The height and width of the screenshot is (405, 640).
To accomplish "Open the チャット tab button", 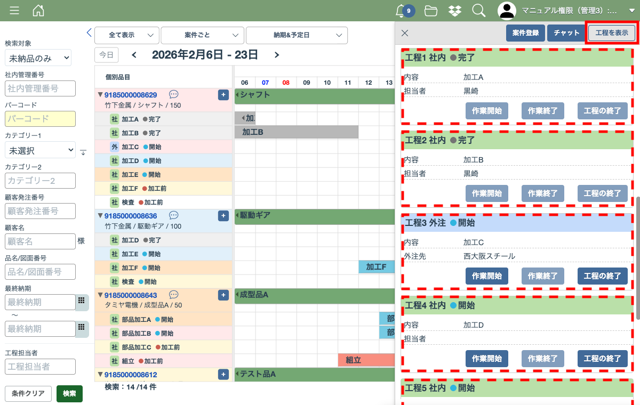I will pyautogui.click(x=566, y=33).
